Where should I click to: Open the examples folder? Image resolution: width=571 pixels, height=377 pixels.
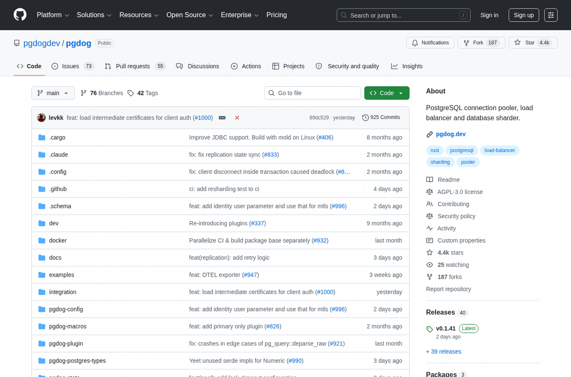pyautogui.click(x=62, y=275)
